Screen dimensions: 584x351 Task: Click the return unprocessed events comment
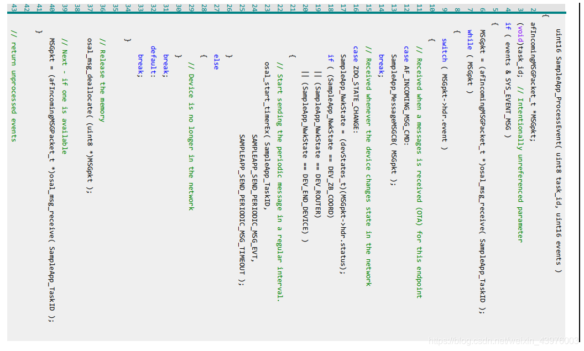tap(14, 86)
